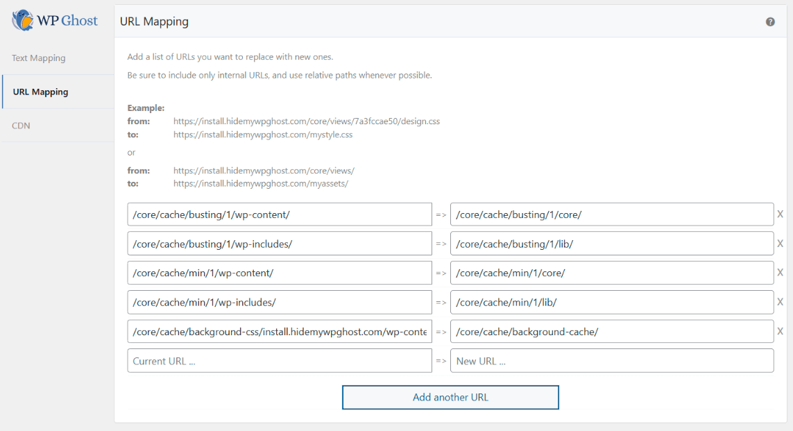The width and height of the screenshot is (793, 431).
Task: Click the empty Current URL input field
Action: (x=279, y=360)
